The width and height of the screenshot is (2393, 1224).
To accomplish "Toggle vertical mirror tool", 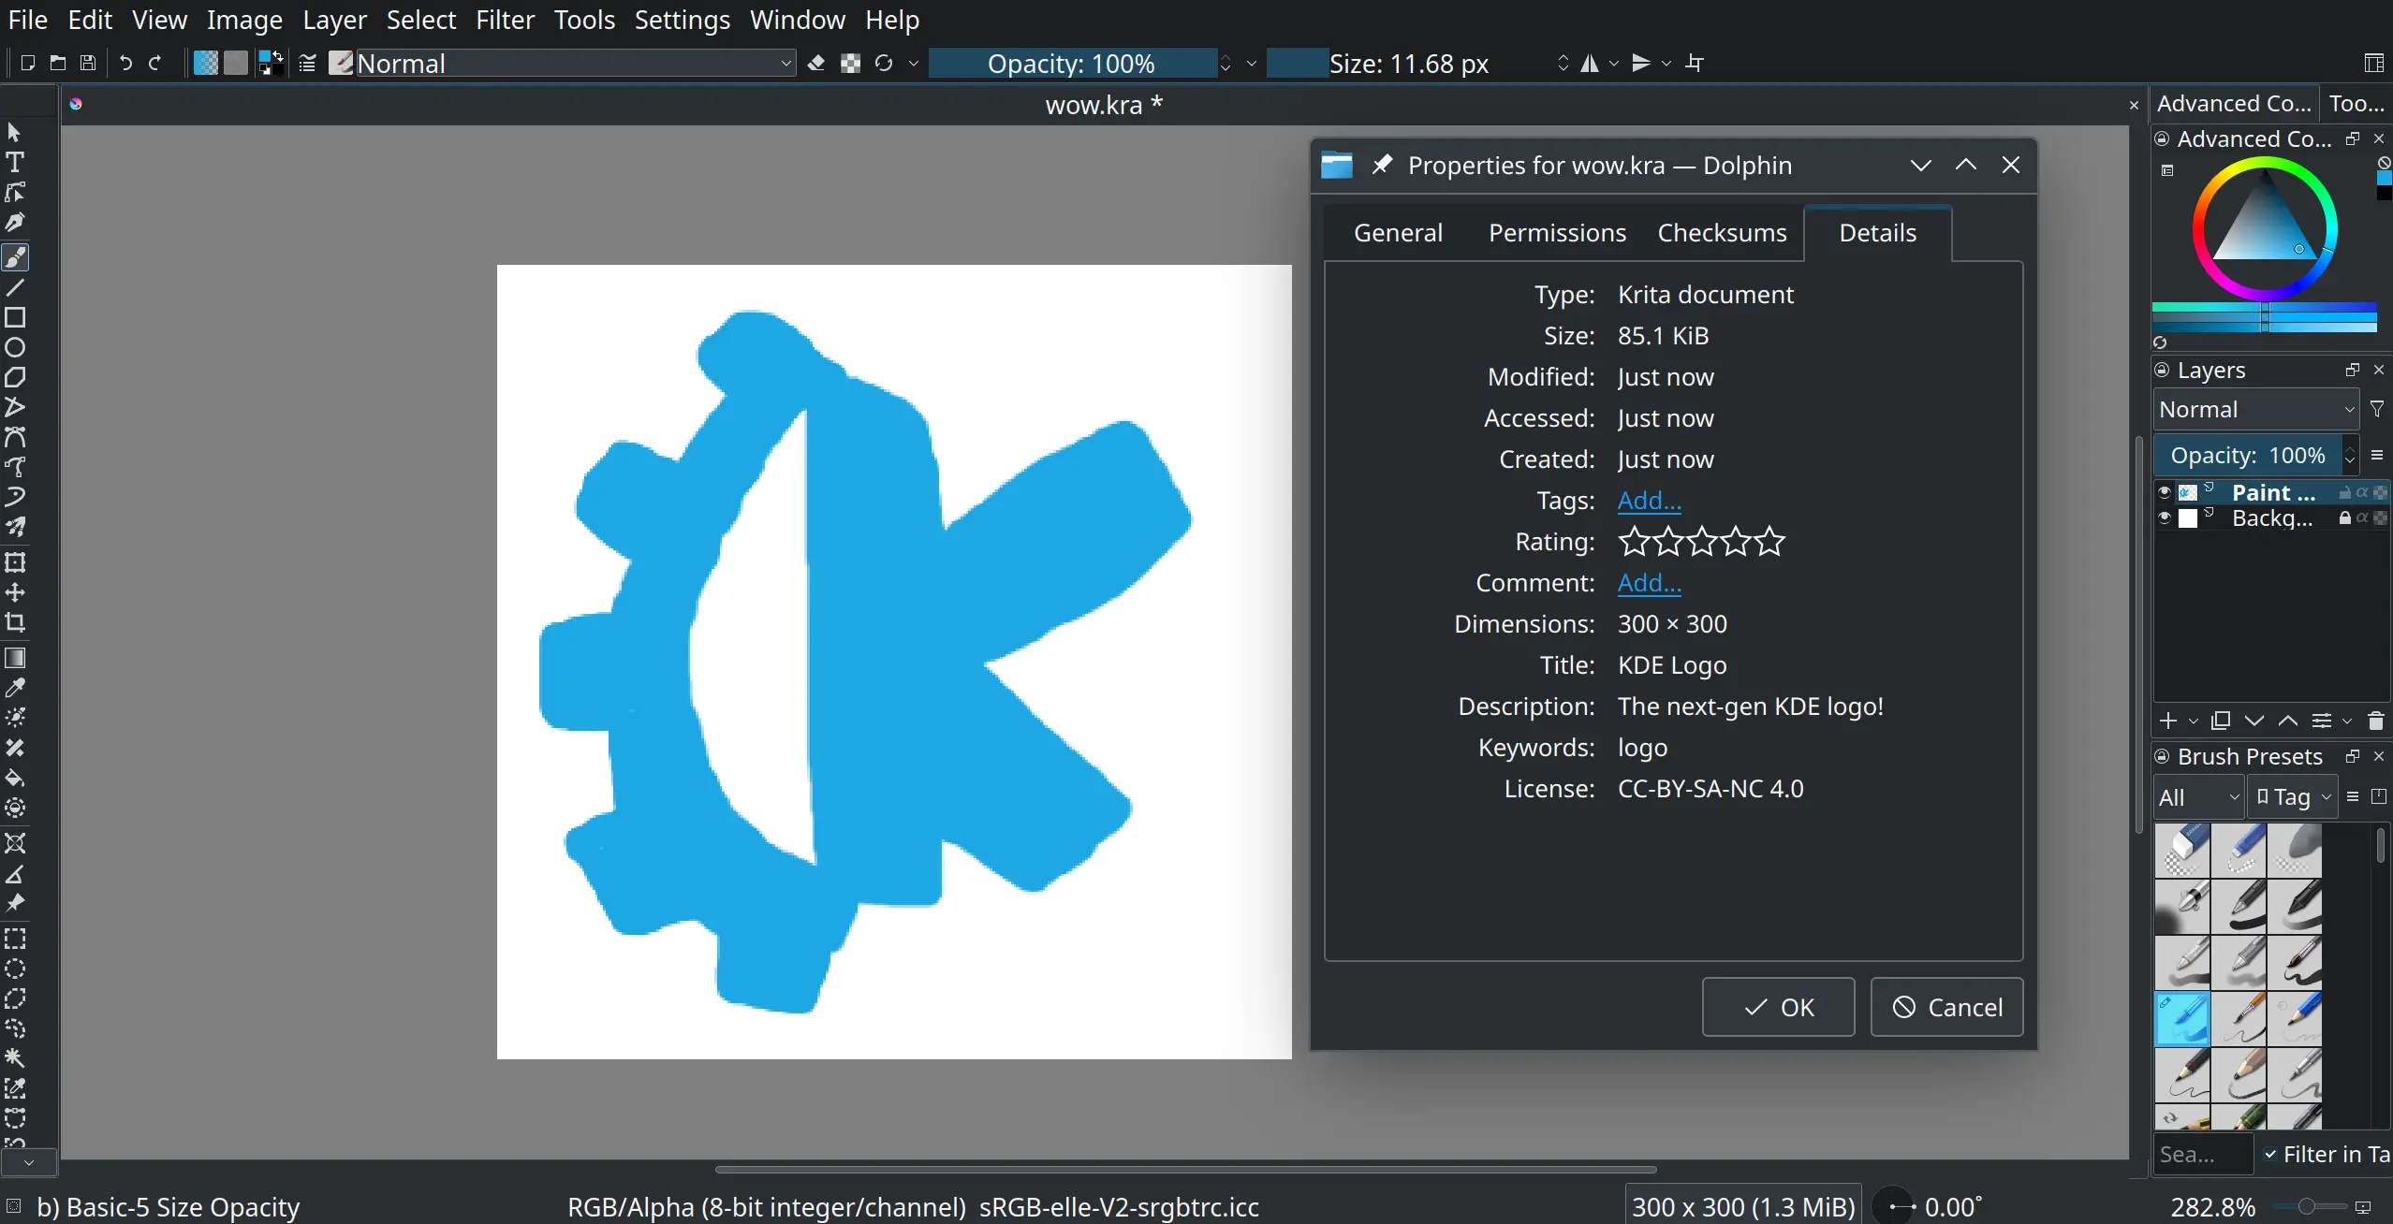I will pos(1641,63).
